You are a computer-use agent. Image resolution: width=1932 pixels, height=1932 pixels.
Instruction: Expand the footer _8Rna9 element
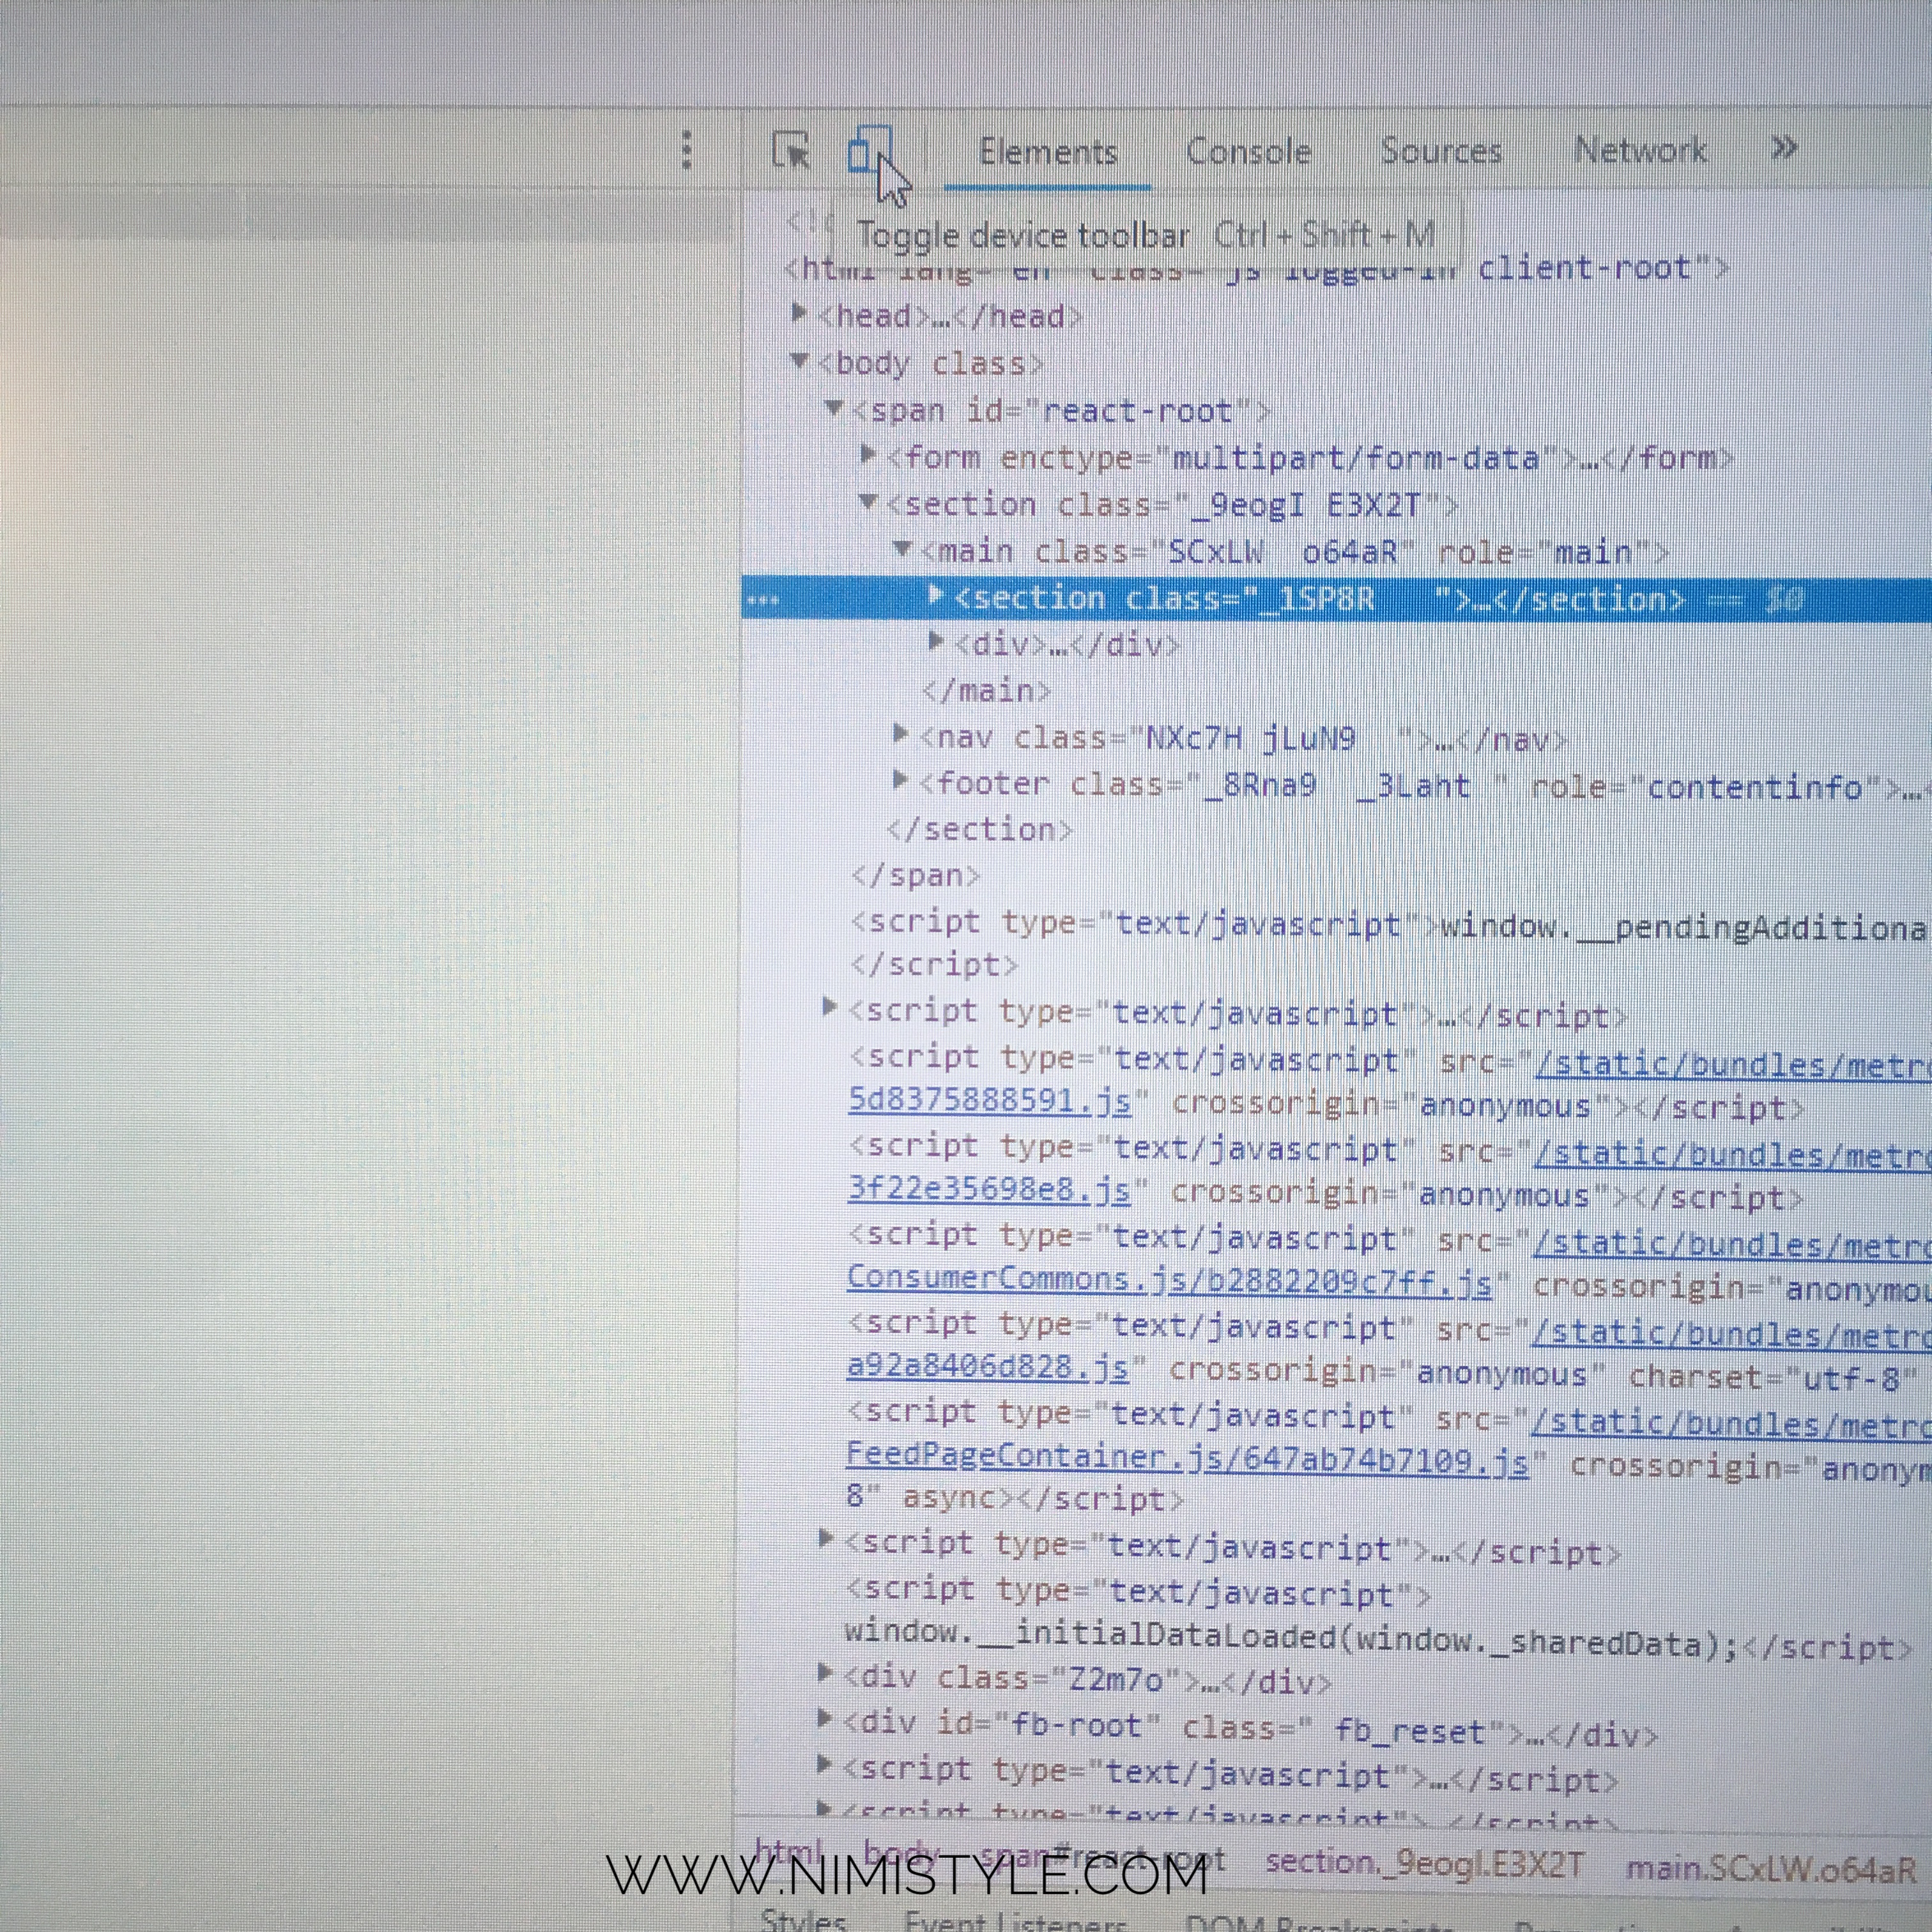coord(900,779)
